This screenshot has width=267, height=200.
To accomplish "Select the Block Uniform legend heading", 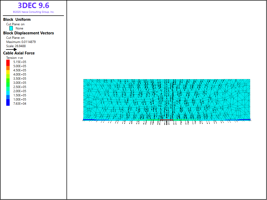I will coord(17,20).
